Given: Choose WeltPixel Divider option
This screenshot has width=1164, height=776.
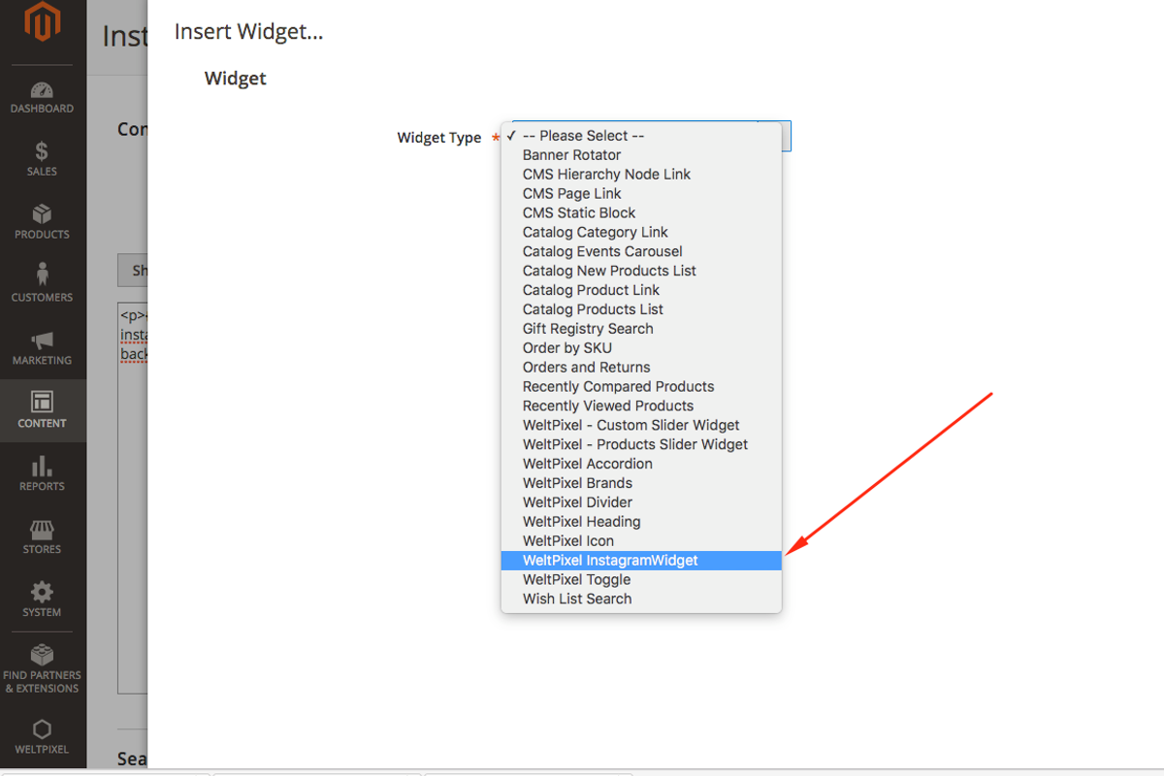Looking at the screenshot, I should (x=641, y=502).
